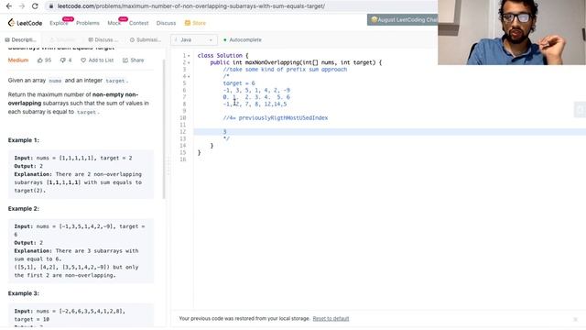This screenshot has height=330, width=586.
Task: Like the problem with thumbs-up icon
Action: [x=40, y=60]
